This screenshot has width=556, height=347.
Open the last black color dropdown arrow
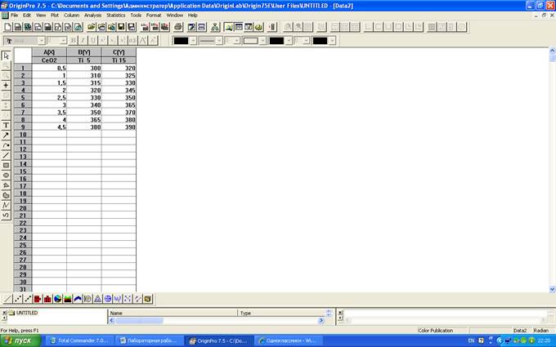pyautogui.click(x=332, y=41)
